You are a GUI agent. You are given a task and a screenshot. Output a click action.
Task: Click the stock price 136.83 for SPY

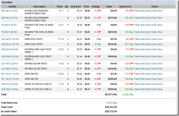[61, 74]
